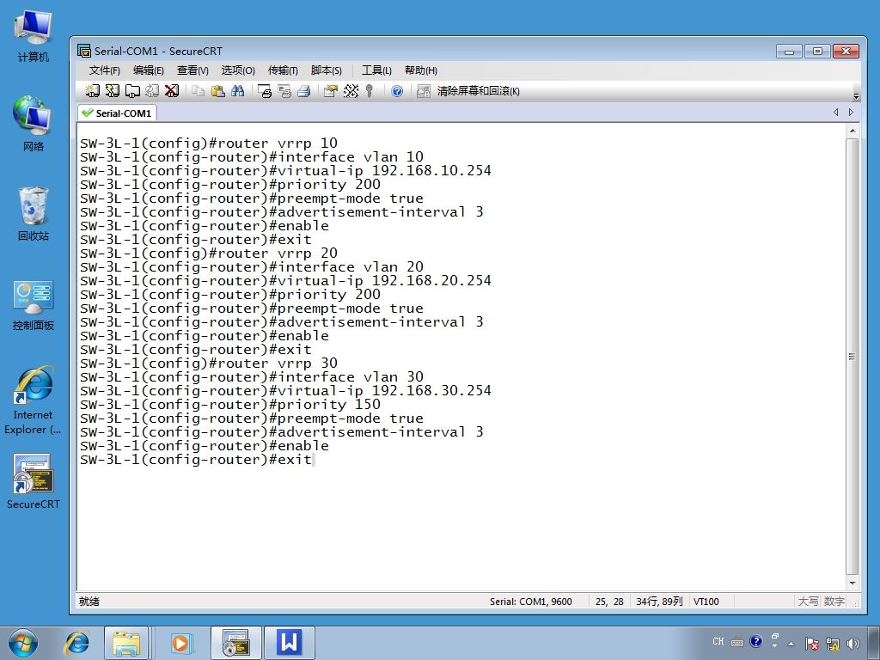Image resolution: width=880 pixels, height=660 pixels.
Task: Click the 'virtual-ip 192.168.20.254' terminal line
Action: click(285, 281)
